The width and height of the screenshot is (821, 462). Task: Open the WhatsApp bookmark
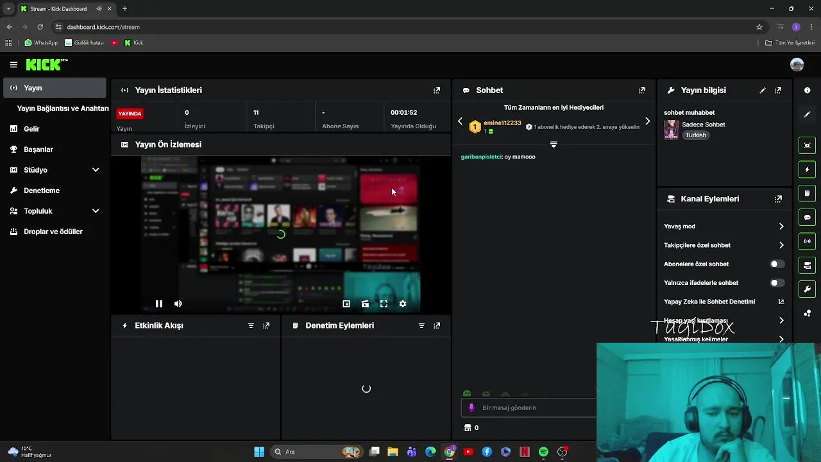(x=41, y=43)
